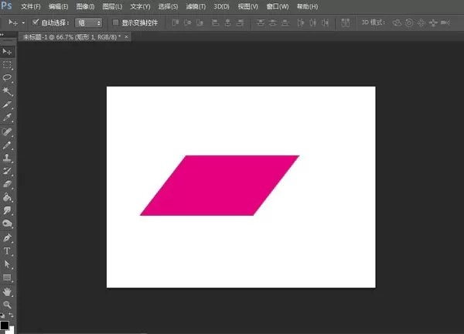
Task: Select the Sponge tool
Action: (7, 223)
